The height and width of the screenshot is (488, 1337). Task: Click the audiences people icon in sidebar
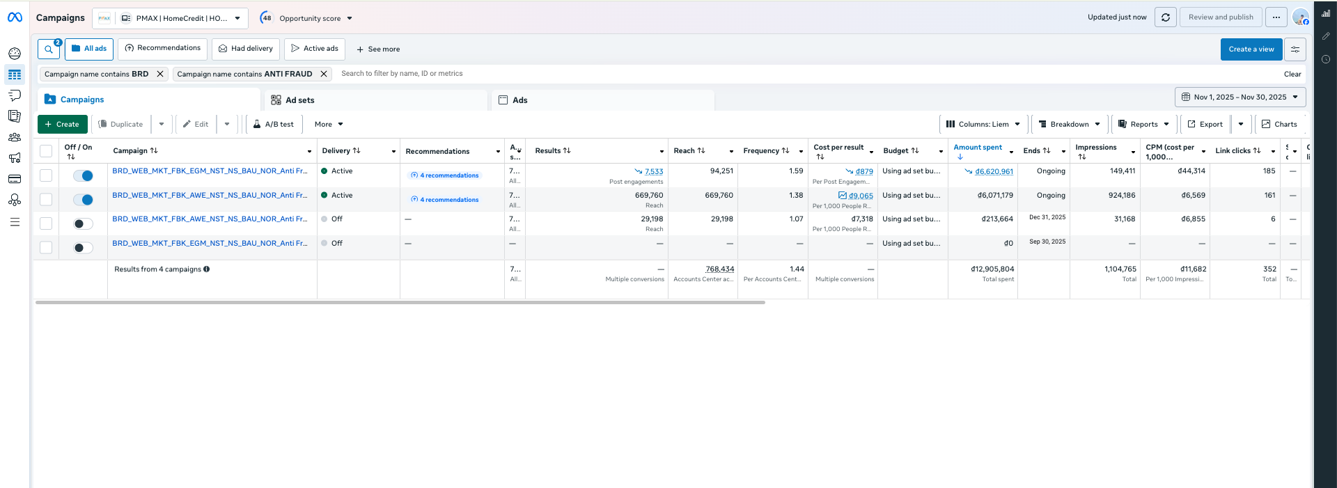[x=15, y=137]
